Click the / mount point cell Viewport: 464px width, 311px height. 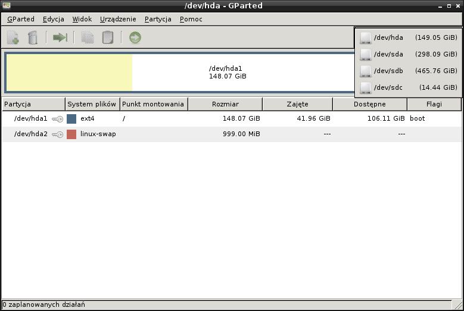pyautogui.click(x=124, y=119)
